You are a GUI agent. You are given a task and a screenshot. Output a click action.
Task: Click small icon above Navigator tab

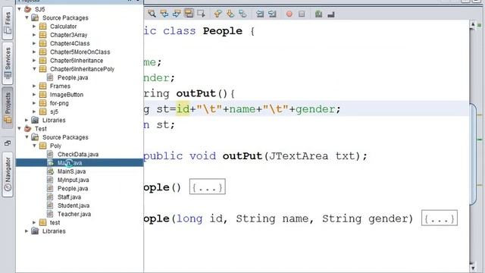pos(8,143)
